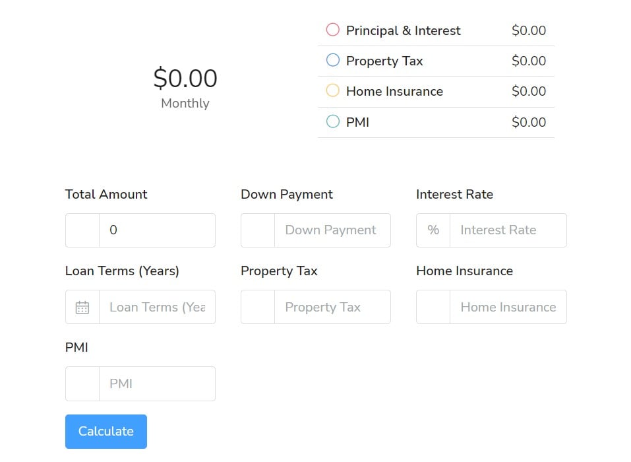
Task: Click the Principal & Interest legend row
Action: tap(435, 29)
